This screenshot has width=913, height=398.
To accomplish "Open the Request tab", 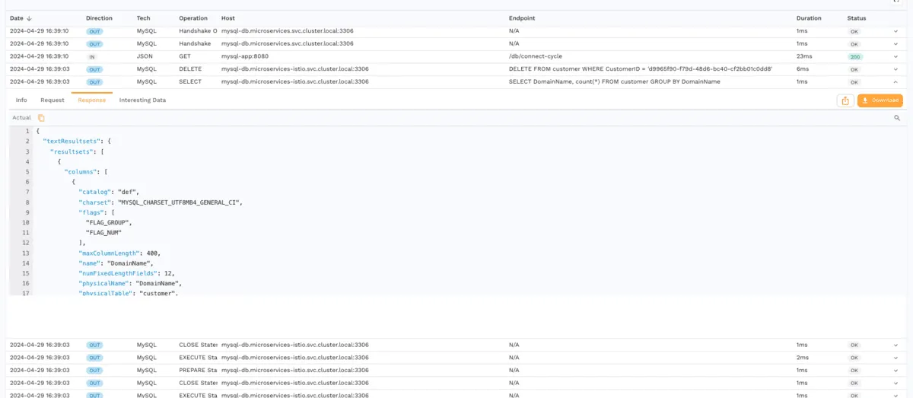I will click(x=52, y=100).
